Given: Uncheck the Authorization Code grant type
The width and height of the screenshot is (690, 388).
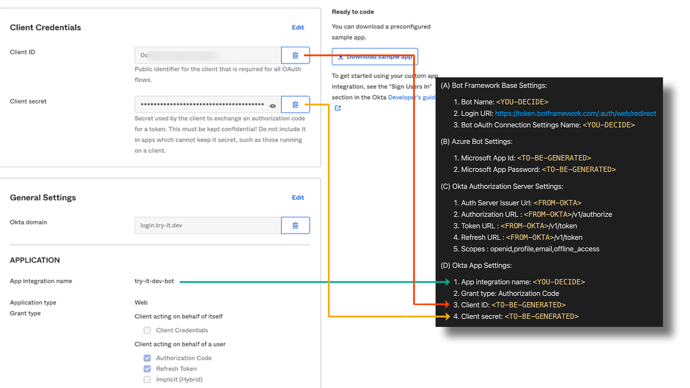Looking at the screenshot, I should [x=147, y=358].
